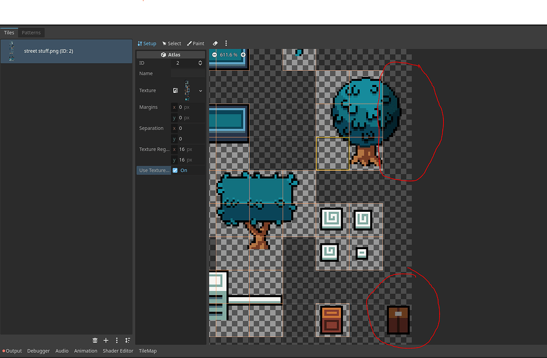Add a new tile source with the plus icon
Viewport: 547px width, 358px height.
click(105, 340)
